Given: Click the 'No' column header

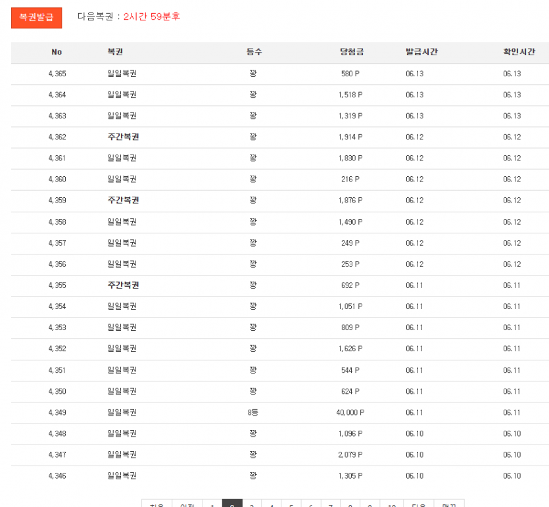Looking at the screenshot, I should point(57,52).
